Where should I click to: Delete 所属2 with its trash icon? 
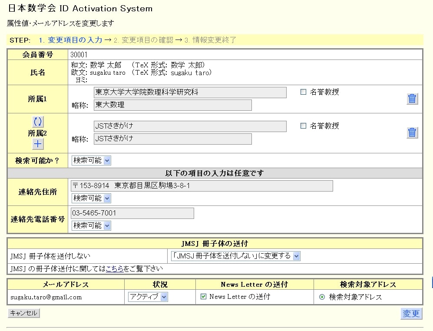coord(412,132)
